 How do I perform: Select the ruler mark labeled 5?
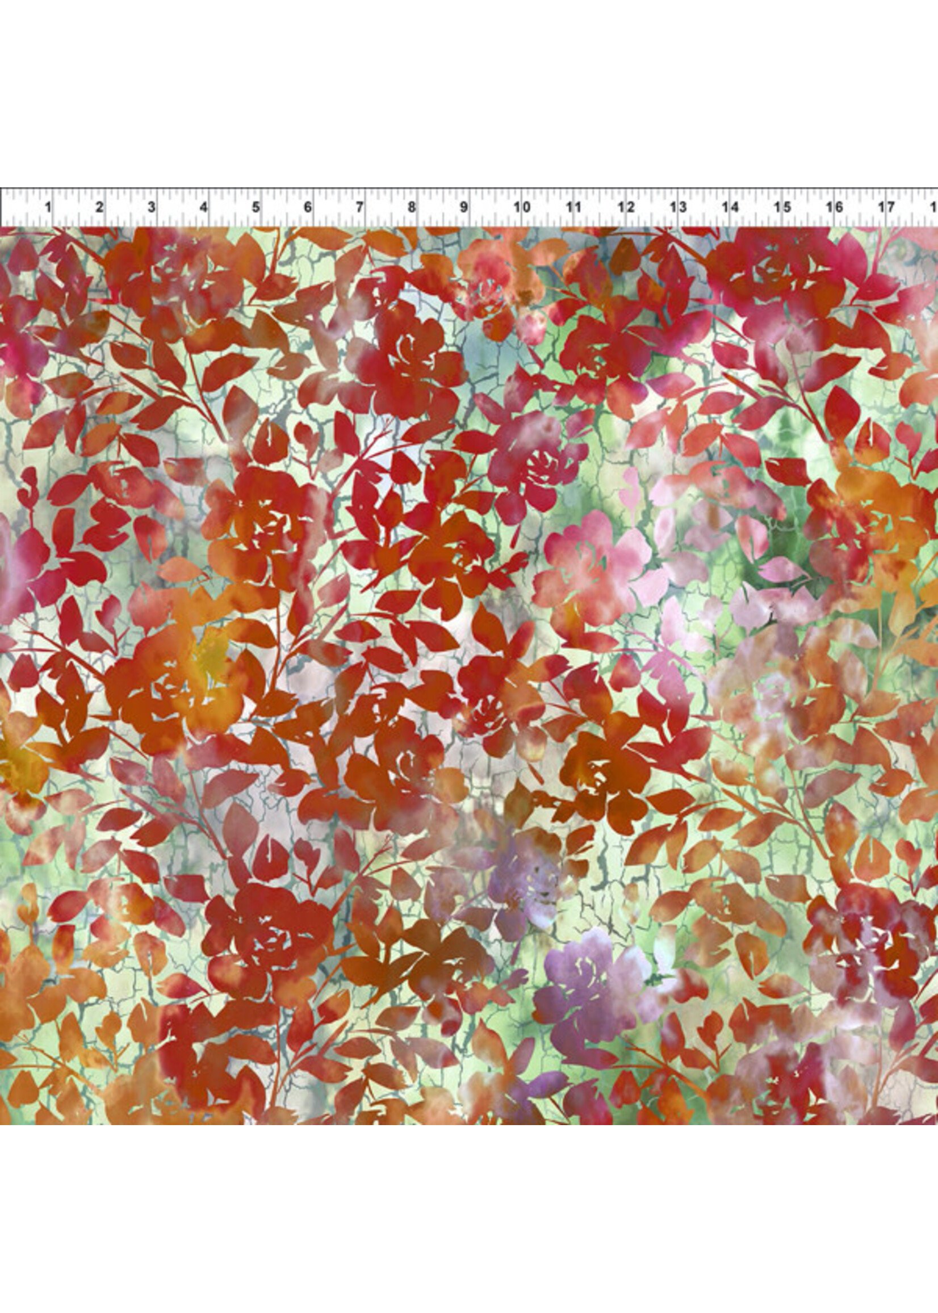[x=256, y=207]
